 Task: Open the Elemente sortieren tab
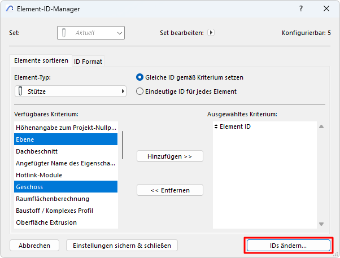[41, 60]
